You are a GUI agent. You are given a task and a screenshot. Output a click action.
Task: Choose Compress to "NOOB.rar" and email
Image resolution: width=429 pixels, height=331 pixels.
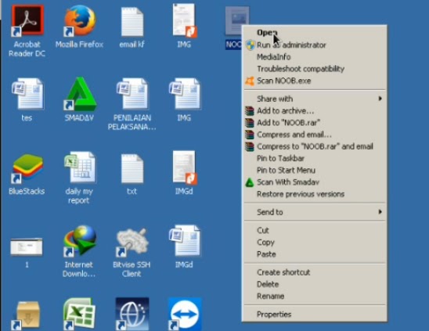tap(315, 146)
